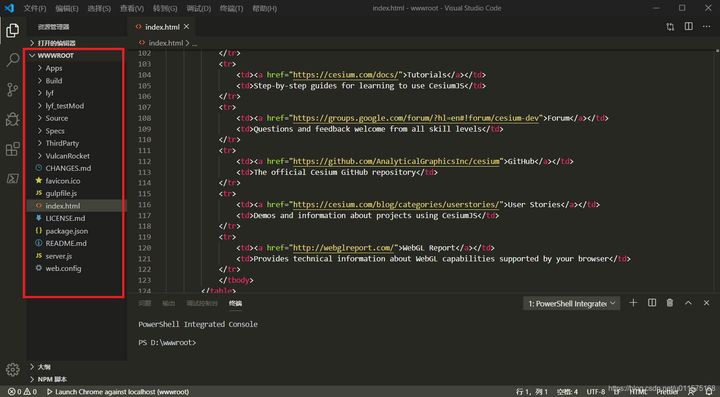
Task: Open the 调试(D) menu
Action: click(199, 8)
